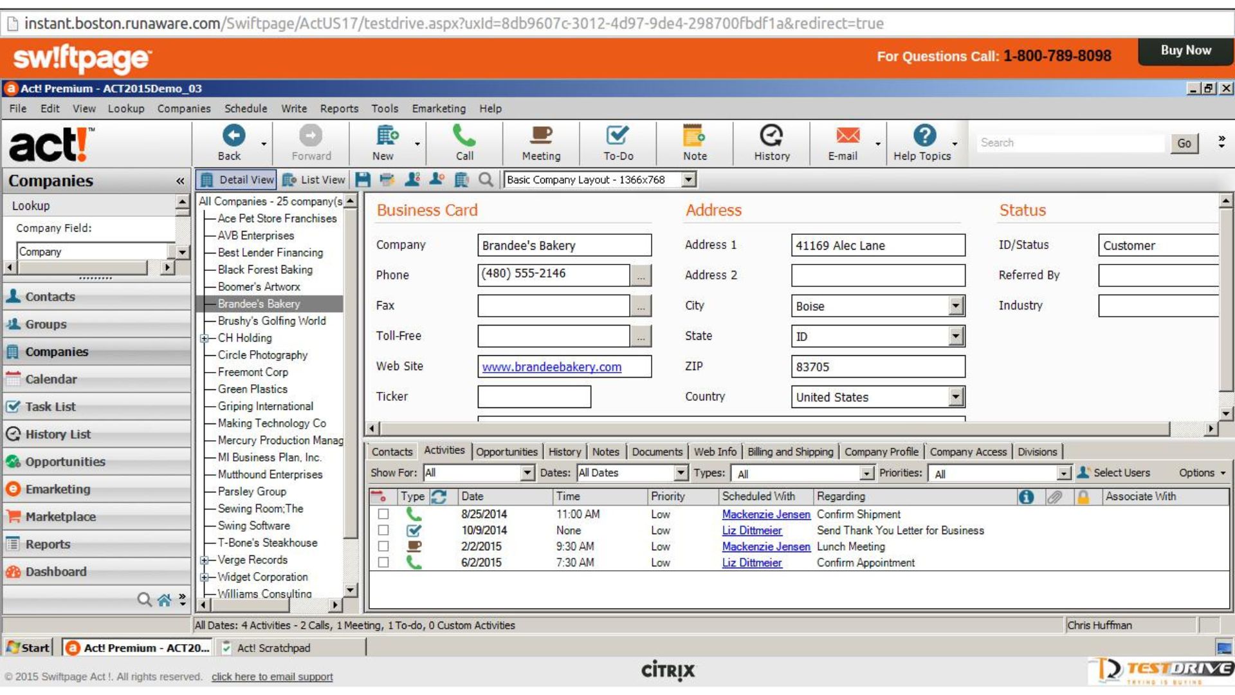The image size is (1235, 695).
Task: Start a phone call with the Call icon
Action: pyautogui.click(x=464, y=136)
